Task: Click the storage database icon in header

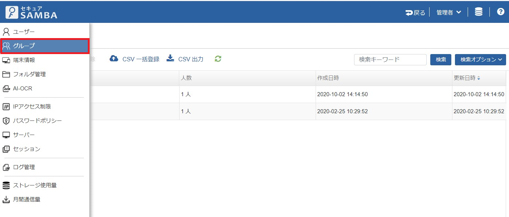Action: [x=479, y=12]
